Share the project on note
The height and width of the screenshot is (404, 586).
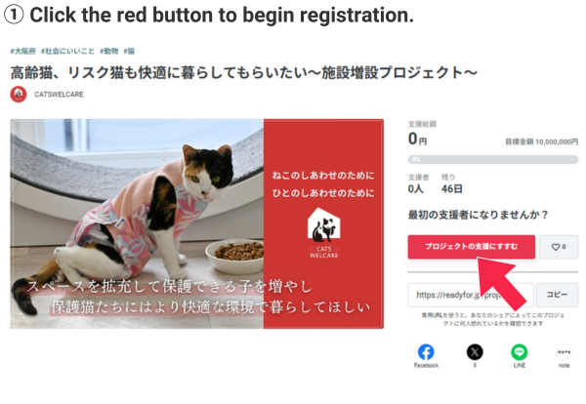(x=564, y=352)
